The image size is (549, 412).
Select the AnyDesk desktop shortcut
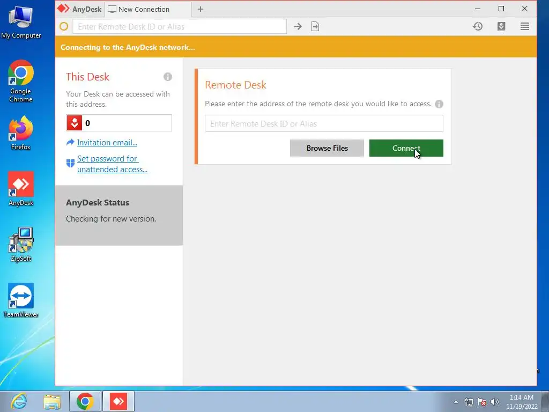[21, 189]
